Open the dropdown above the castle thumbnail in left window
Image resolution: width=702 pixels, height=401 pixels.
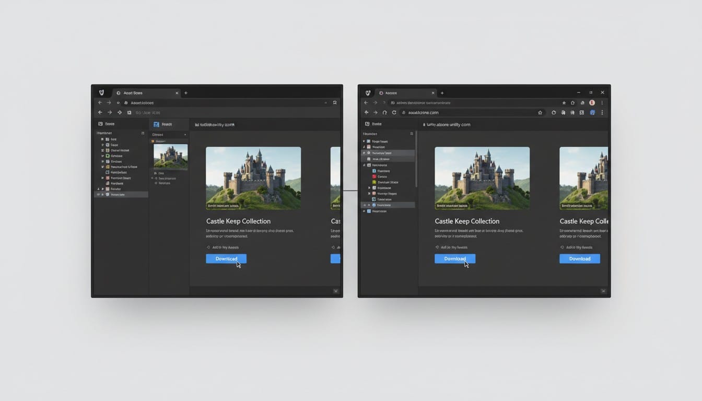click(x=185, y=135)
